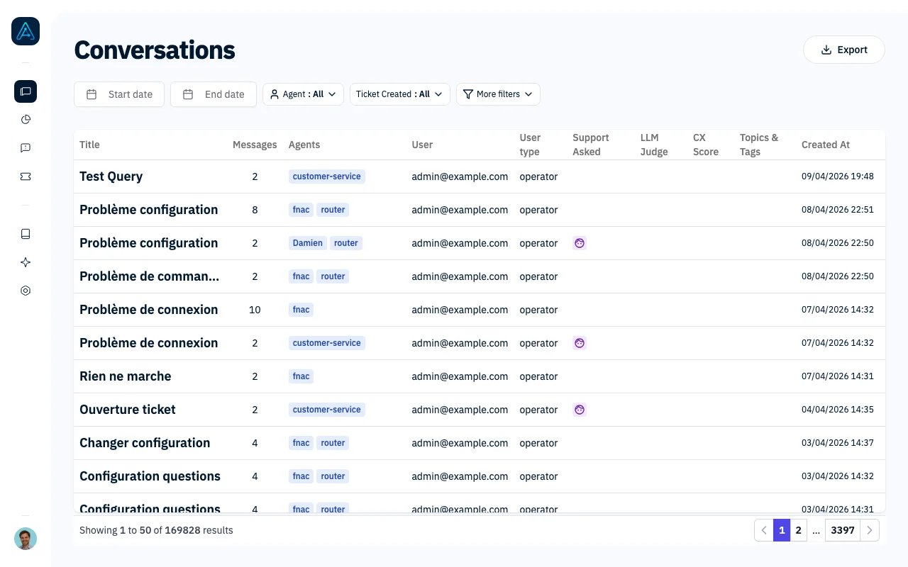The image size is (908, 567).
Task: Go to previous page arrow
Action: 763,530
